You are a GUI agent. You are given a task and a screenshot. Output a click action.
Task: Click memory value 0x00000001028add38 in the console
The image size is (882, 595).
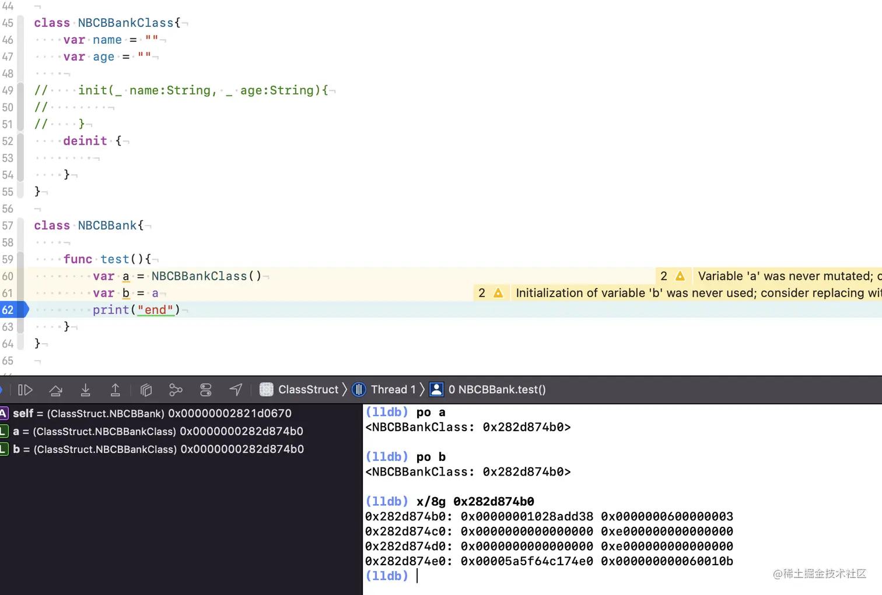[x=527, y=517]
